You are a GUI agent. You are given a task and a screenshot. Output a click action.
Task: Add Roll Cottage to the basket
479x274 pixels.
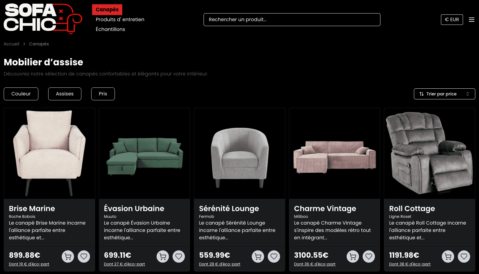[448, 256]
